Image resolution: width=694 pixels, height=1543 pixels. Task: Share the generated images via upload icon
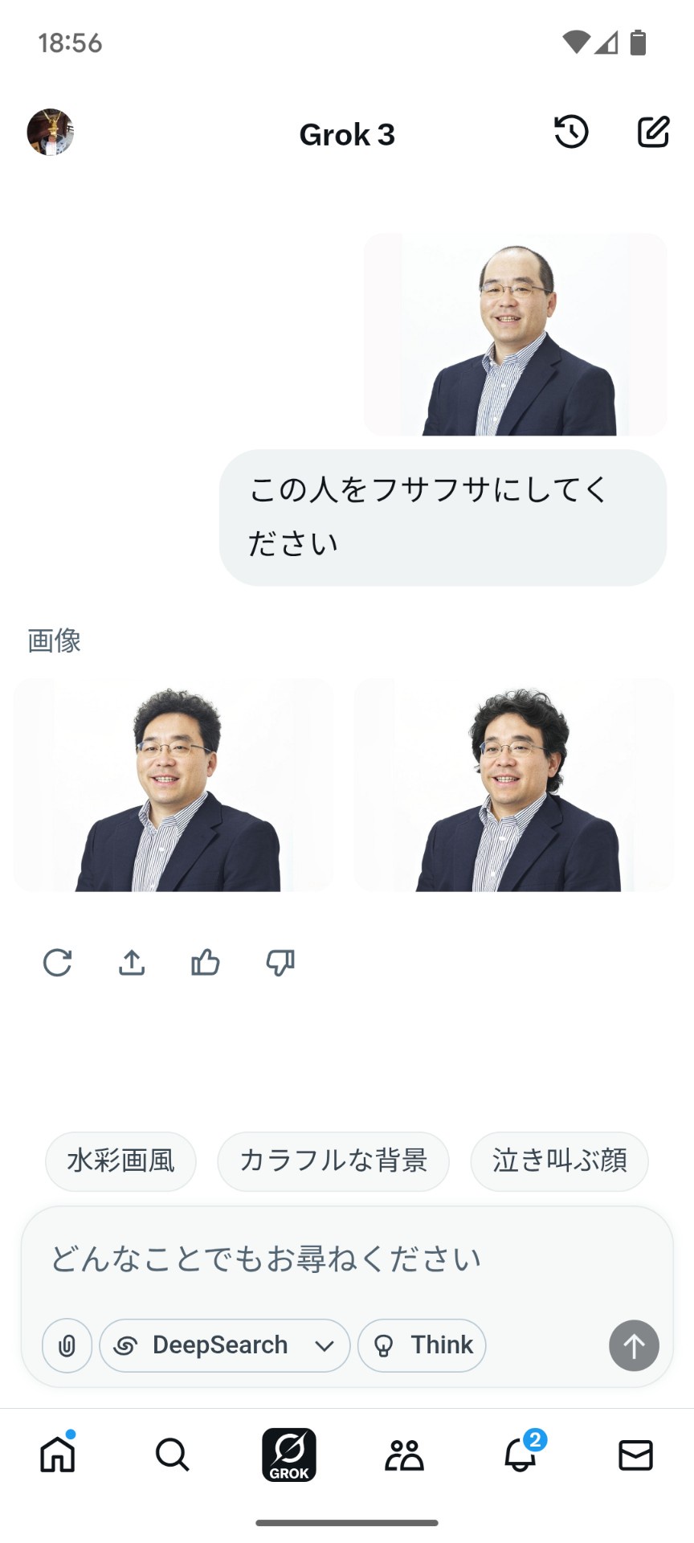click(132, 962)
